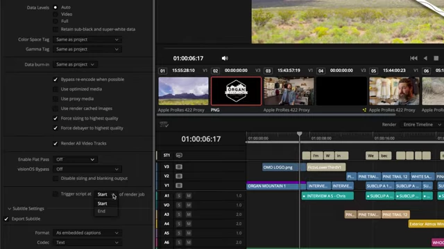Mute audio track A6
The width and height of the screenshot is (444, 249).
(x=189, y=242)
